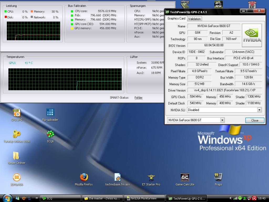Click the orange Memory legend square
This screenshot has height=202, width=269.
pyautogui.click(x=32, y=12)
